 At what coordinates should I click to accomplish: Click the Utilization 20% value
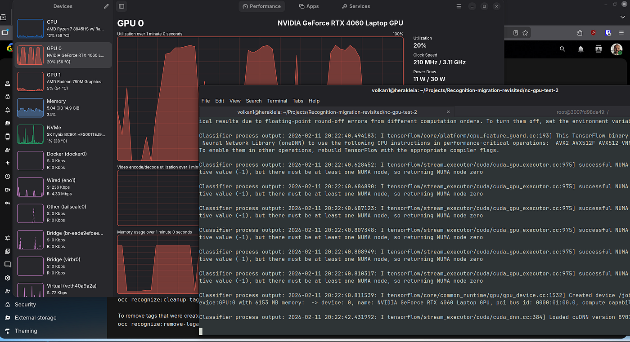(420, 45)
